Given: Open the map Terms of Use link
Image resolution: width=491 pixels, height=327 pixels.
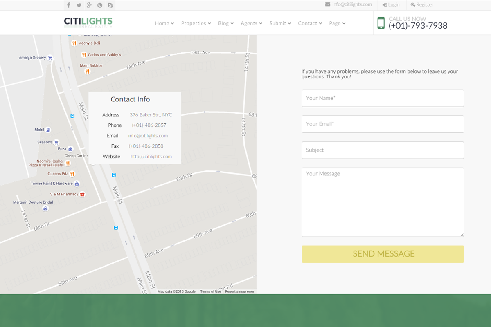Looking at the screenshot, I should pos(210,291).
